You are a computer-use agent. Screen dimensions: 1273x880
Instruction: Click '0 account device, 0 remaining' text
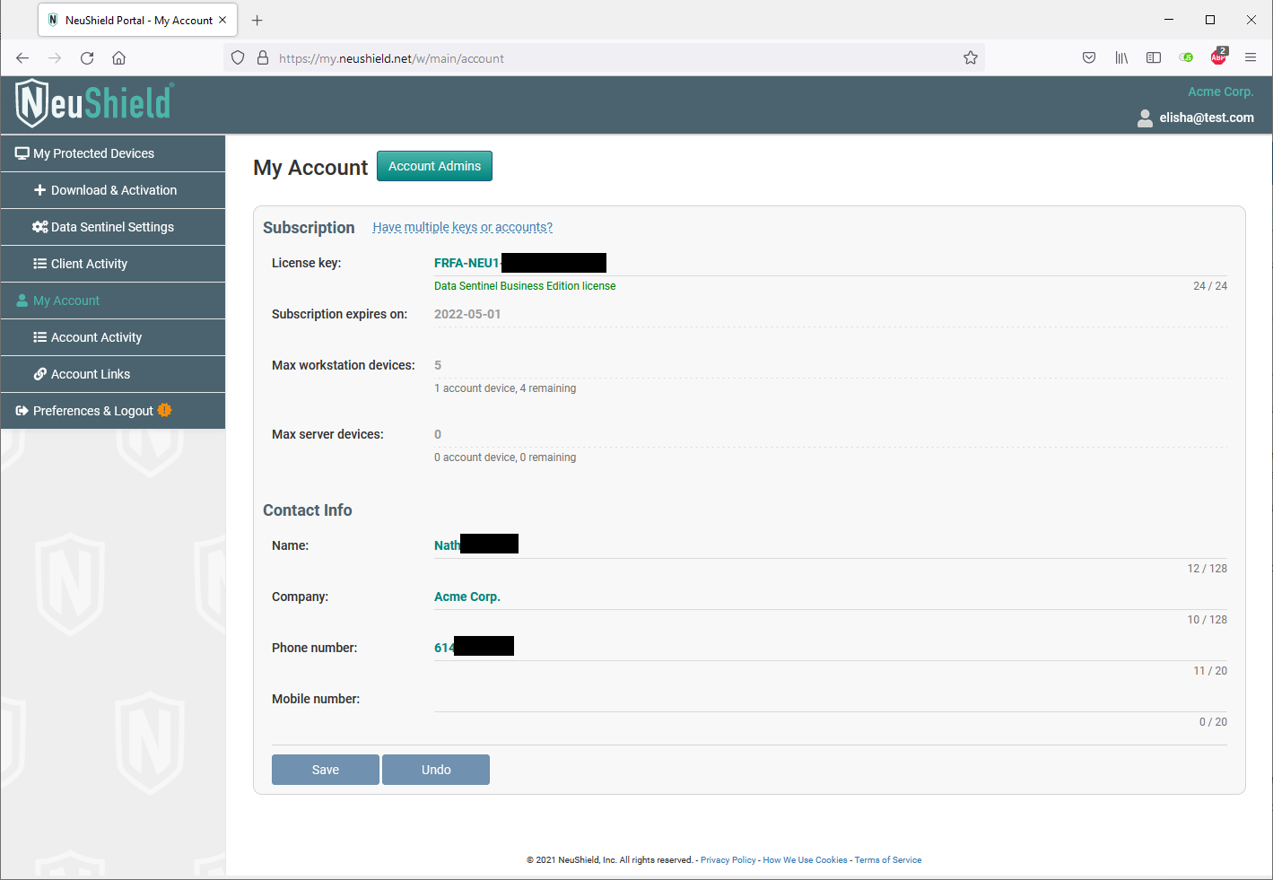(x=505, y=457)
